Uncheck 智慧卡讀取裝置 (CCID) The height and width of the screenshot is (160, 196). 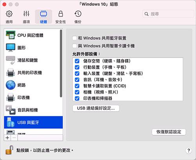click(77, 86)
